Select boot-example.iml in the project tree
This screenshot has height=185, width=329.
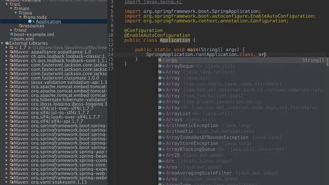click(34, 34)
